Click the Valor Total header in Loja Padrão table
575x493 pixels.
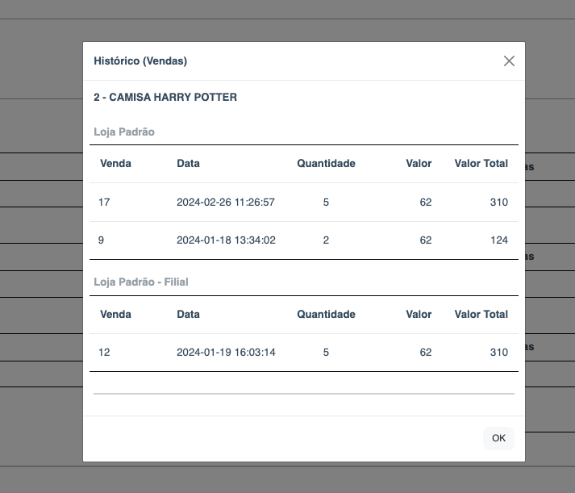point(481,163)
